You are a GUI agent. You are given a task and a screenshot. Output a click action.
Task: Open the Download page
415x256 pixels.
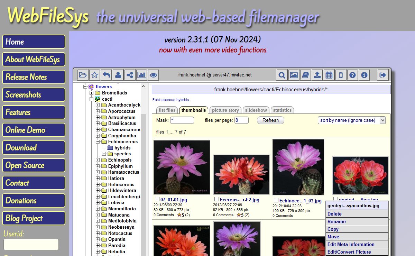34,148
